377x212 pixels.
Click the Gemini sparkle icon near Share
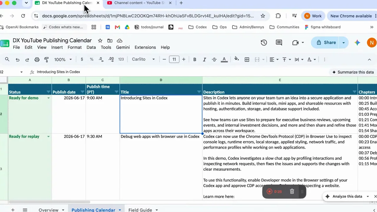(x=357, y=43)
